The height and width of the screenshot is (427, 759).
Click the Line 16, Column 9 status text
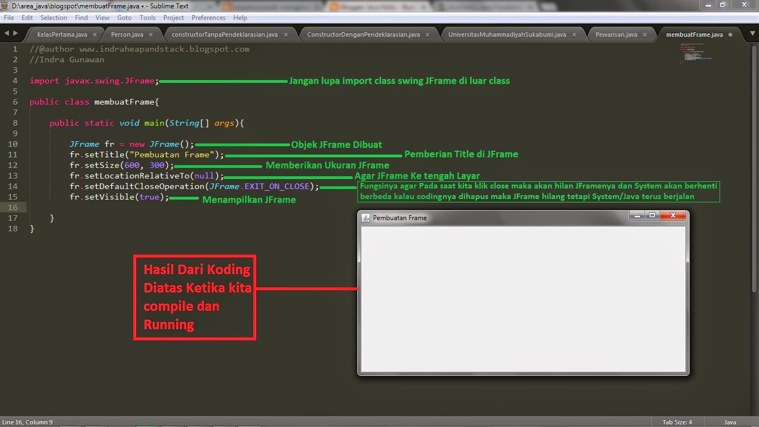(x=28, y=422)
